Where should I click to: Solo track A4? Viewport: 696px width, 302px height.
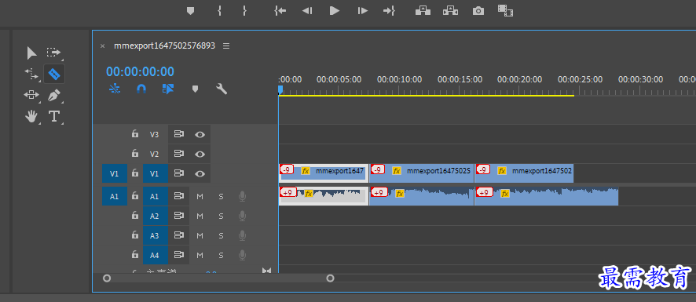click(221, 255)
